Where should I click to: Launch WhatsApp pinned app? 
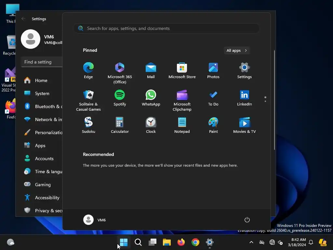pyautogui.click(x=151, y=98)
